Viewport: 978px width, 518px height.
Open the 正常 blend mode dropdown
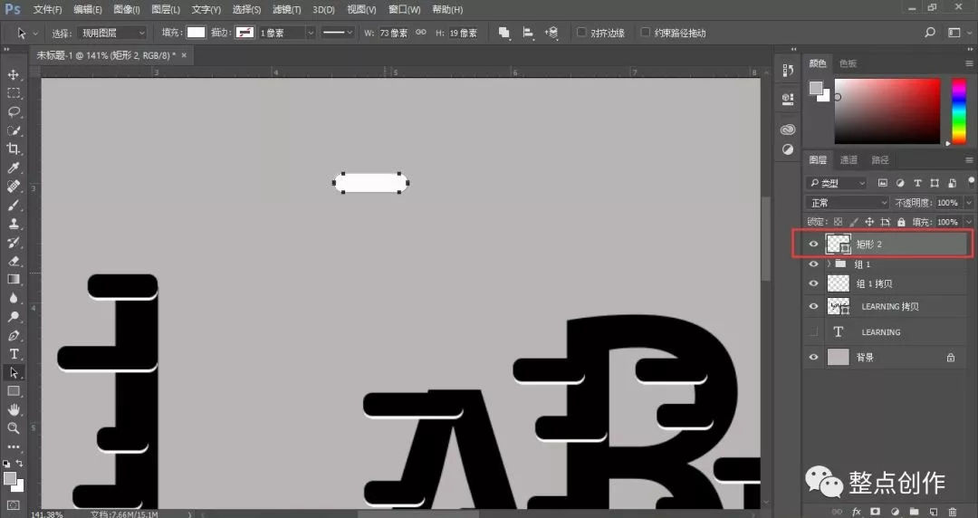tap(847, 203)
